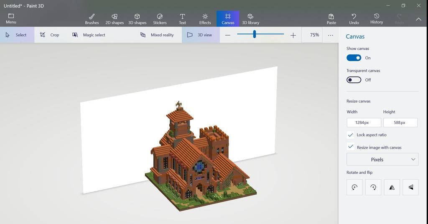Switch to the Canvas tab
This screenshot has width=428, height=224.
tap(228, 19)
